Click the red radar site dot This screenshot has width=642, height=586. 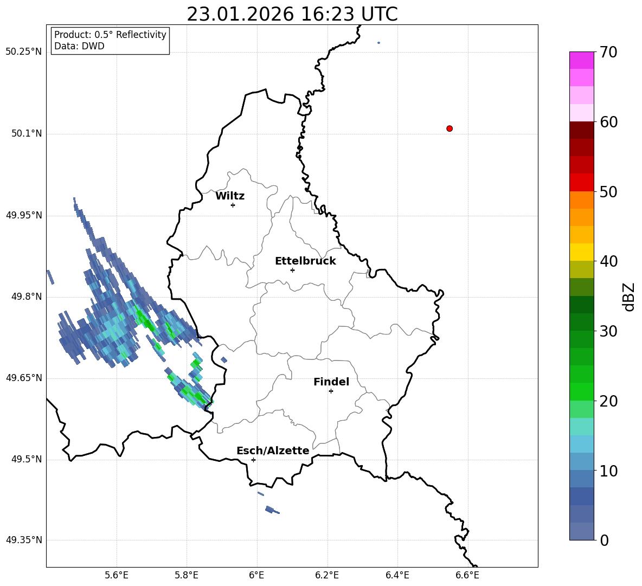click(450, 128)
